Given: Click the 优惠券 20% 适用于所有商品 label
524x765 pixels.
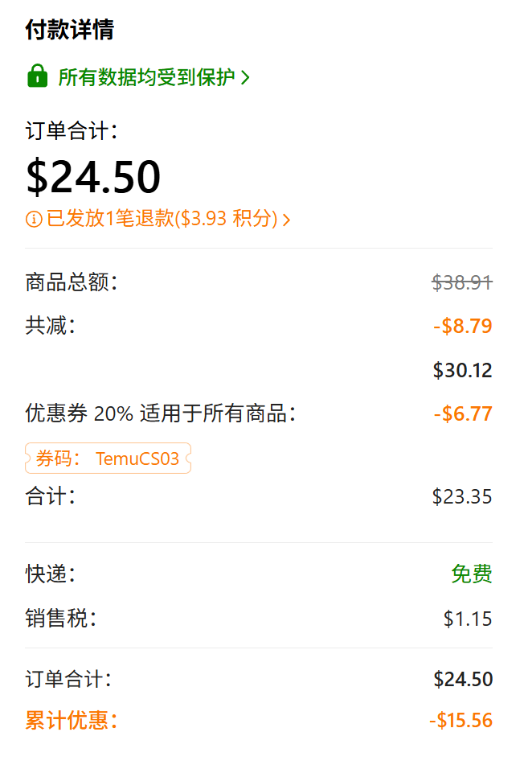Looking at the screenshot, I should click(x=161, y=414).
